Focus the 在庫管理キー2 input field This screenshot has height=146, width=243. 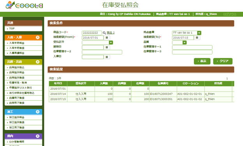102,52
